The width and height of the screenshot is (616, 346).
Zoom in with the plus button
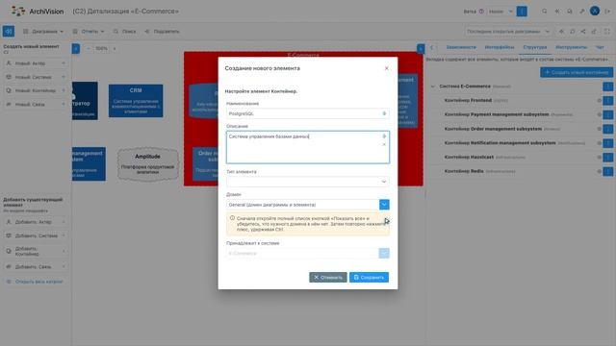(115, 49)
